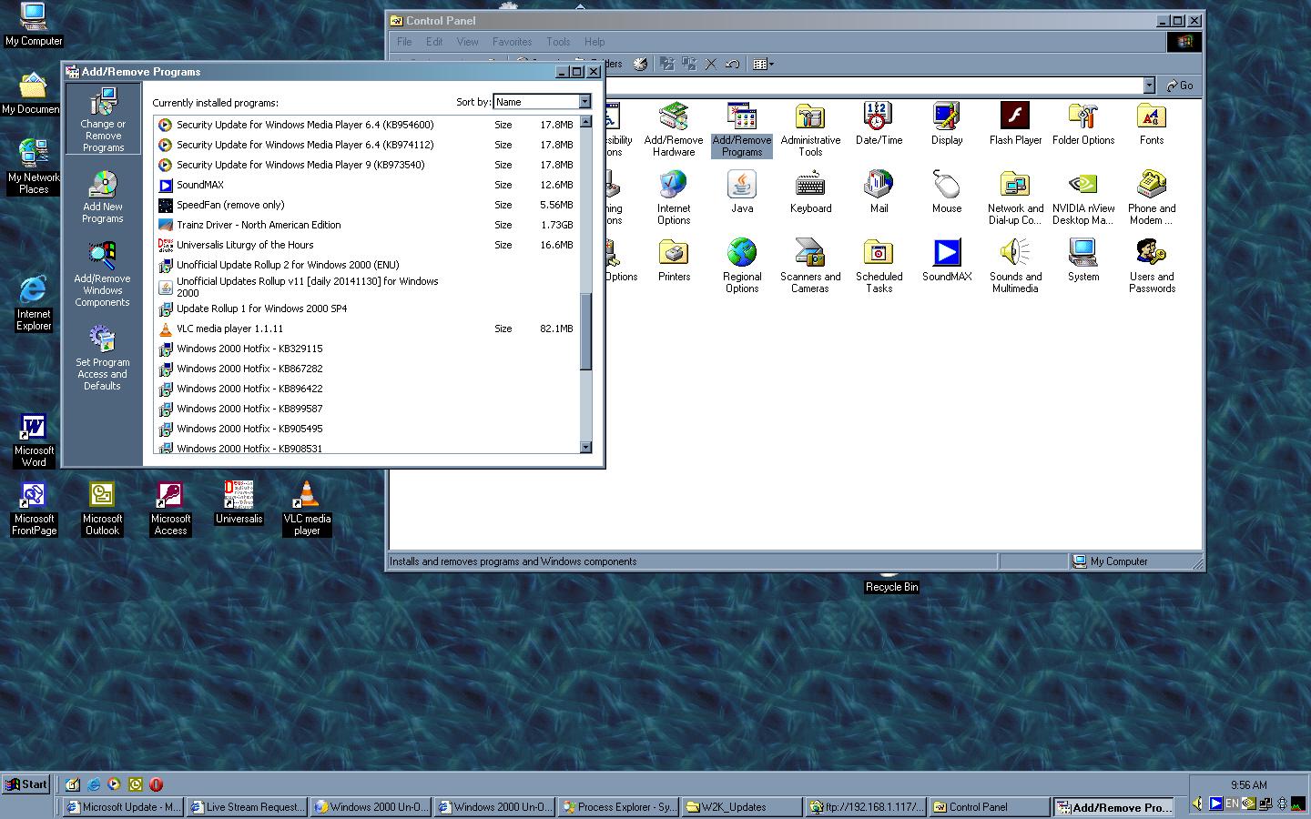Open SoundMAX in Control Panel
The width and height of the screenshot is (1311, 819).
click(x=947, y=260)
